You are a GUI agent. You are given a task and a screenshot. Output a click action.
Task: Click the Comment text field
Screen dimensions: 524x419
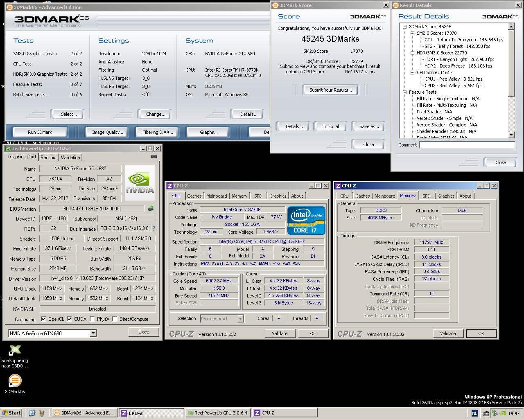(x=467, y=145)
